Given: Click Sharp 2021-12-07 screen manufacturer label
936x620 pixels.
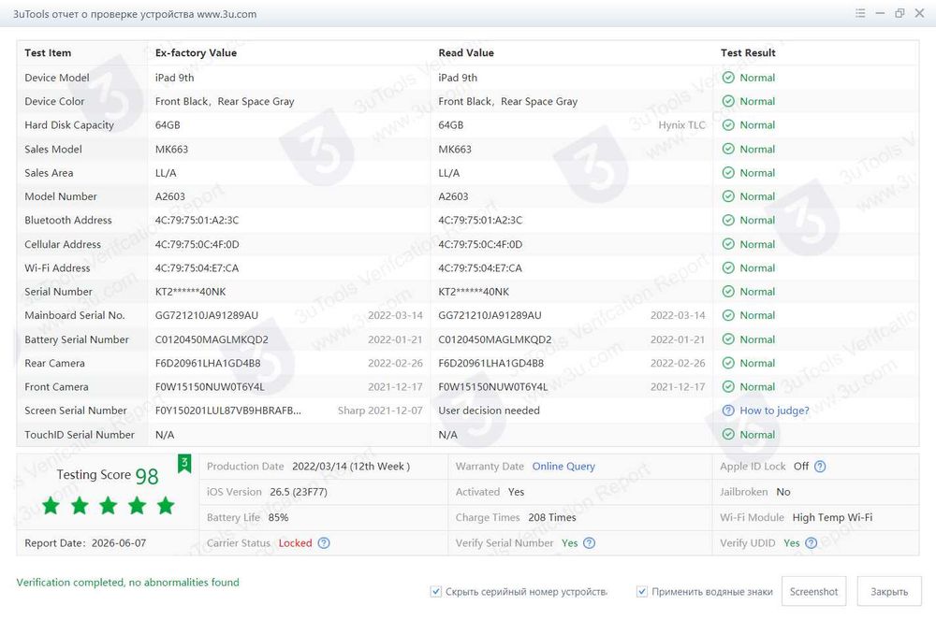Looking at the screenshot, I should pyautogui.click(x=380, y=411).
